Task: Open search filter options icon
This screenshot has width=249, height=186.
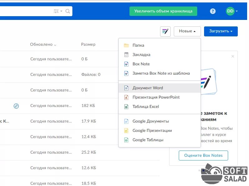Action: [x=58, y=11]
